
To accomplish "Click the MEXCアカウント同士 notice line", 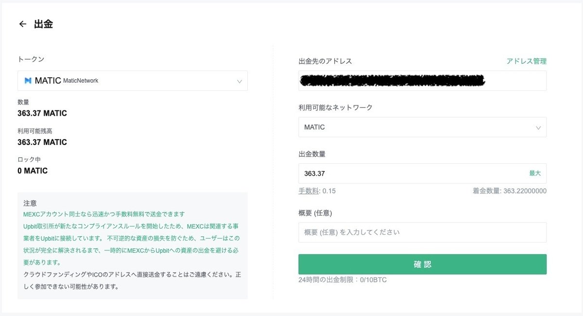I will 104,214.
